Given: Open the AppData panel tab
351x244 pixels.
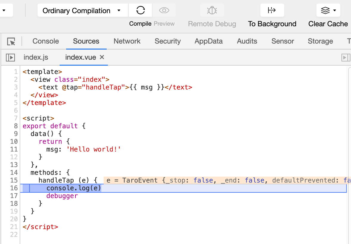Looking at the screenshot, I should (x=209, y=41).
